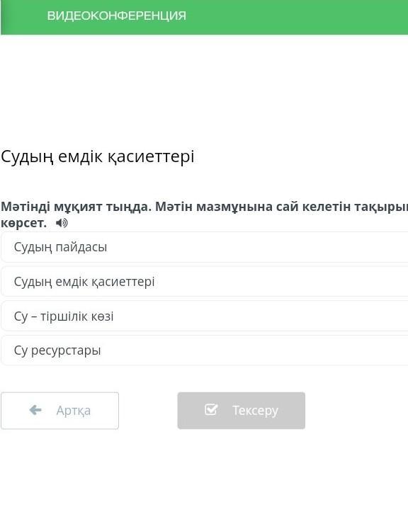Viewport: 408px width, 509px height.
Task: Click the page heading Судың емдік қасиеттері
Action: pyautogui.click(x=98, y=157)
